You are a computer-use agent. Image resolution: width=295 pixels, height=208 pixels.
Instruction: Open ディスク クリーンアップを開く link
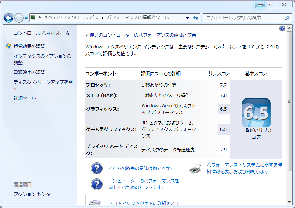click(x=43, y=85)
